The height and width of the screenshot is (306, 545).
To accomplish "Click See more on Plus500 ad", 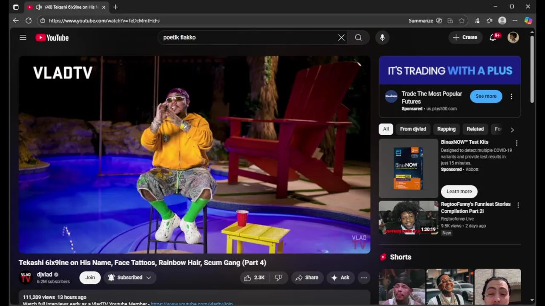I will click(486, 96).
